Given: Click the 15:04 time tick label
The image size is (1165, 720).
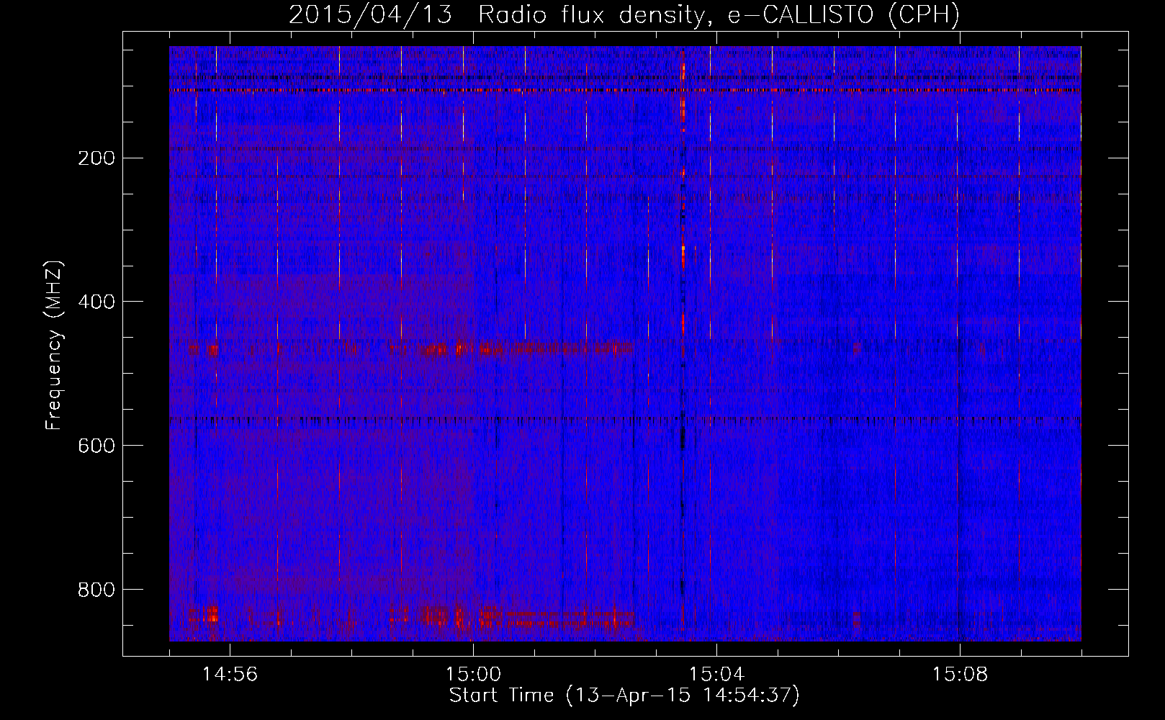Looking at the screenshot, I should (716, 675).
